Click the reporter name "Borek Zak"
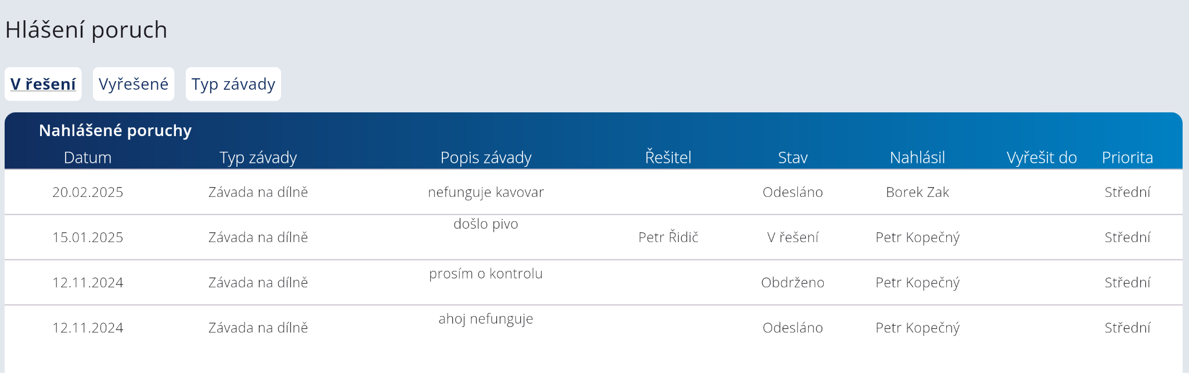Screen dimensions: 1189x373 click(x=917, y=192)
